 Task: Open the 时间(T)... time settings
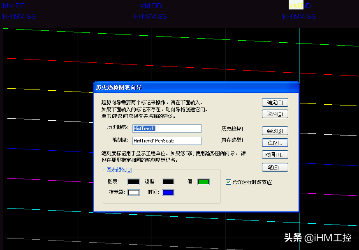(x=275, y=155)
